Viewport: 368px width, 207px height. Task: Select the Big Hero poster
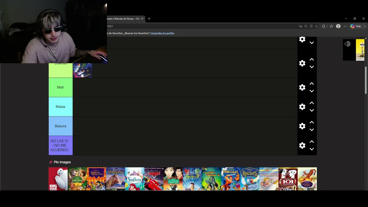(x=58, y=179)
